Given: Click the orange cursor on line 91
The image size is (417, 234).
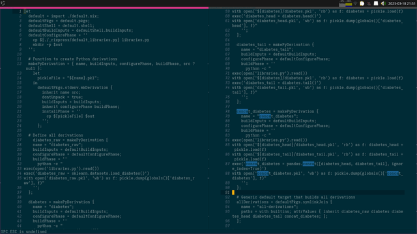Looking at the screenshot, I should 233,193.
